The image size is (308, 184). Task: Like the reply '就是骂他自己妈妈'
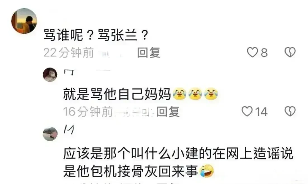[247, 111]
